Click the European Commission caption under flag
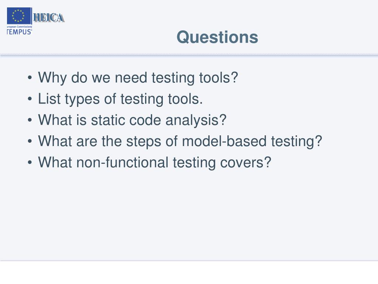The height and width of the screenshot is (284, 378). [19, 27]
